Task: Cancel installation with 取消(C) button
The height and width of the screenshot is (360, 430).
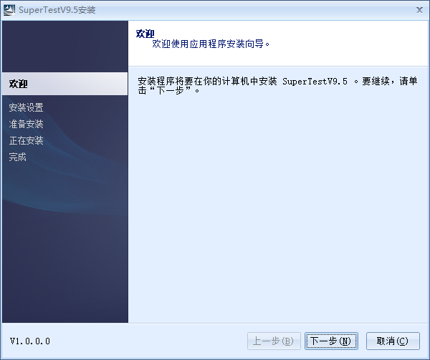Action: point(393,341)
